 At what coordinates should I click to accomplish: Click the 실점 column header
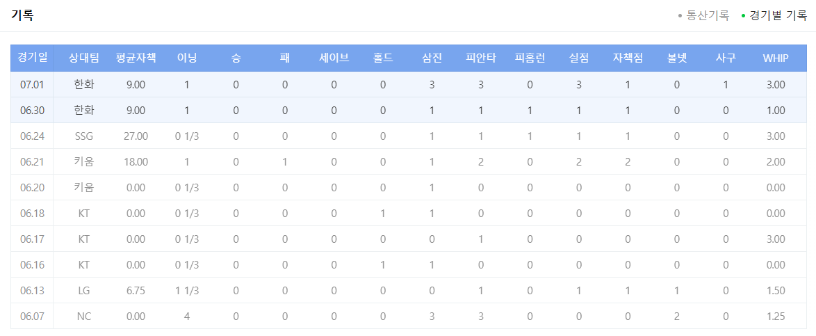click(x=579, y=58)
